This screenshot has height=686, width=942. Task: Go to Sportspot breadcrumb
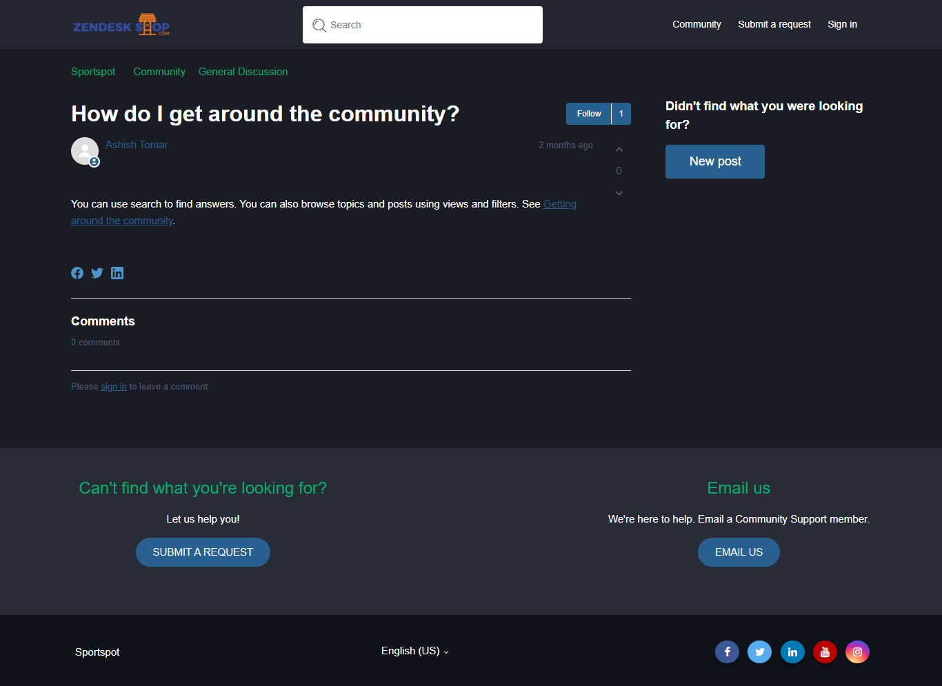pos(93,72)
